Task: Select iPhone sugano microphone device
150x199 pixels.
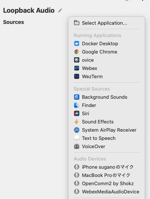Action: pyautogui.click(x=107, y=167)
